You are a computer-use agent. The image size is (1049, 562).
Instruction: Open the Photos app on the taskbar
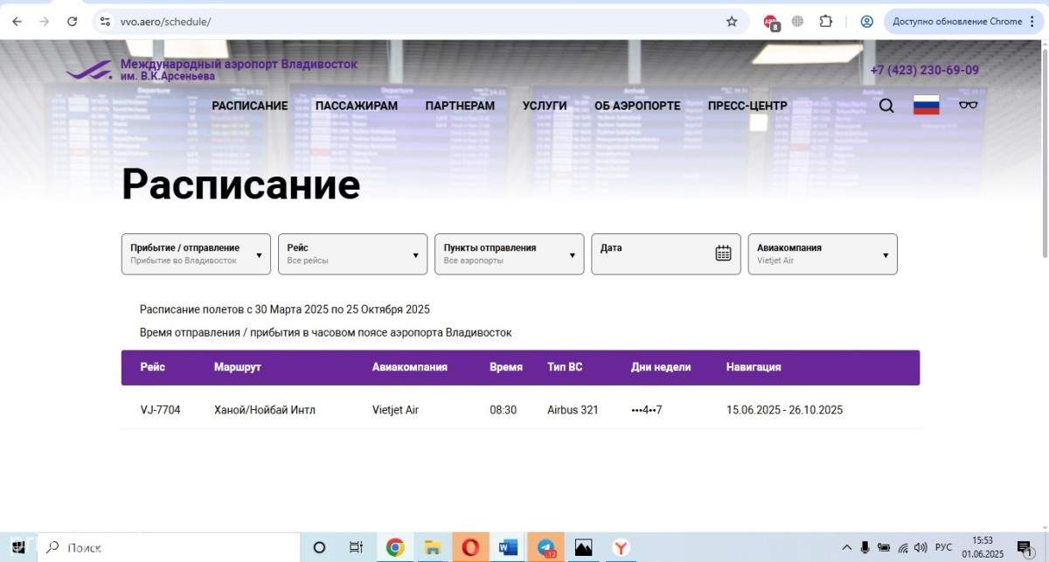[583, 548]
